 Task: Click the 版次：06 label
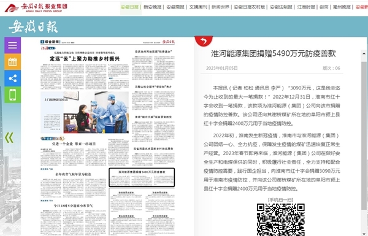[331, 68]
